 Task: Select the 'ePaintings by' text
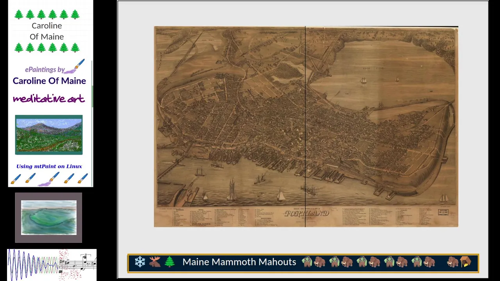[x=45, y=69]
